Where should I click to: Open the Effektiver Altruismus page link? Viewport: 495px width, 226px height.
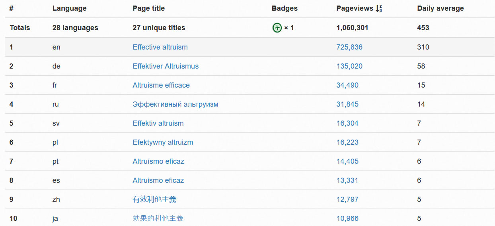tap(166, 66)
